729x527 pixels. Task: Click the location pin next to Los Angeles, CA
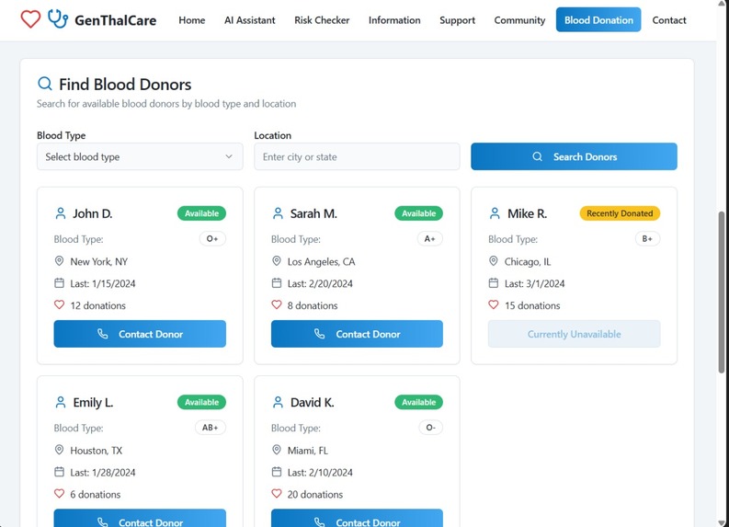click(x=277, y=261)
